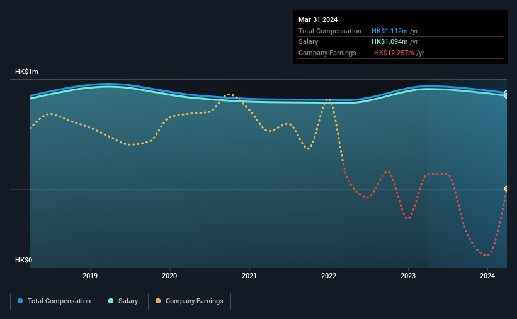517x319 pixels.
Task: Toggle the Total Compensation legend button
Action: (54, 301)
